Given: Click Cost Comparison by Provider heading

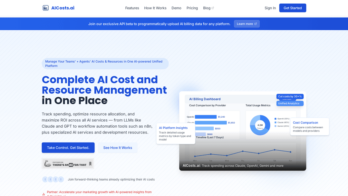Looking at the screenshot, I should 208,105.
